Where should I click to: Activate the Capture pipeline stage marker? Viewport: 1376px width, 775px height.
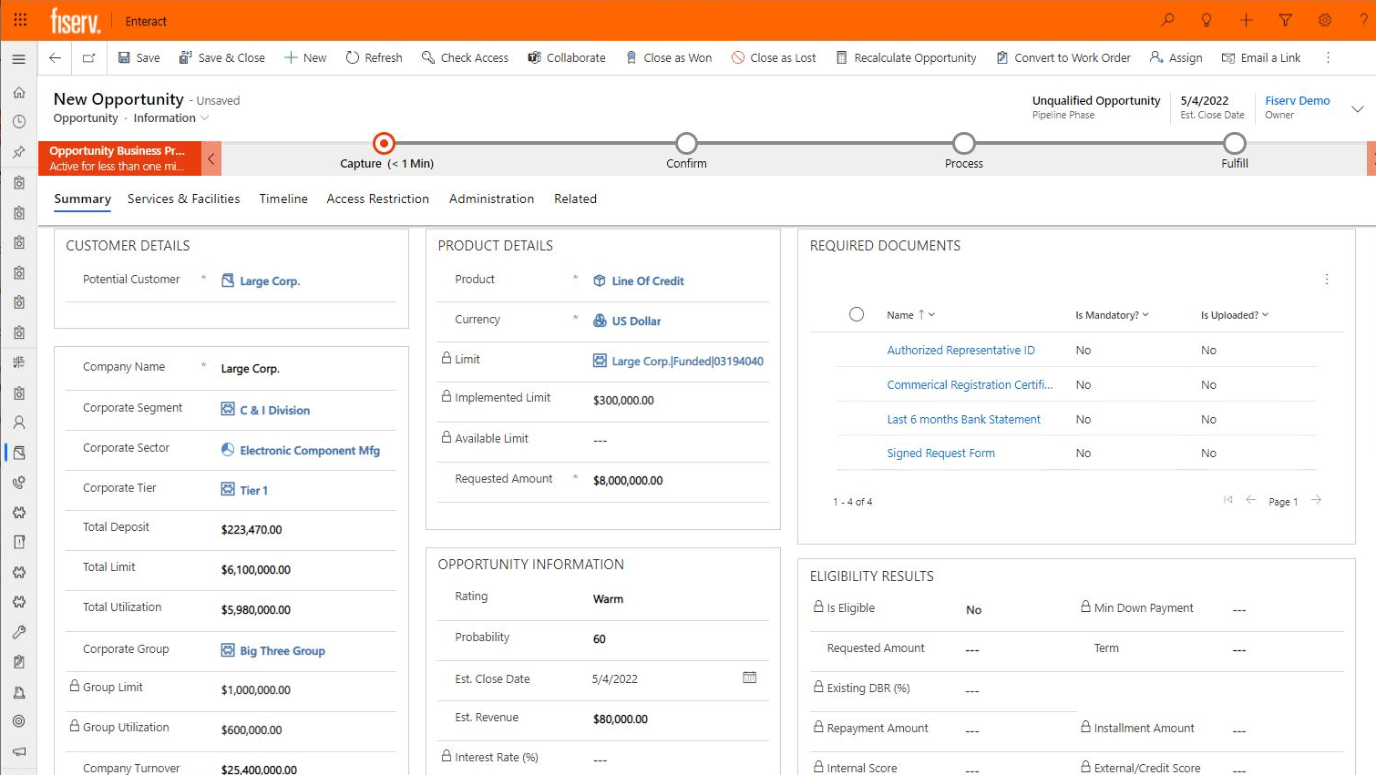384,143
